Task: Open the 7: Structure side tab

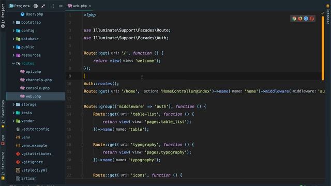Action: click(x=3, y=165)
